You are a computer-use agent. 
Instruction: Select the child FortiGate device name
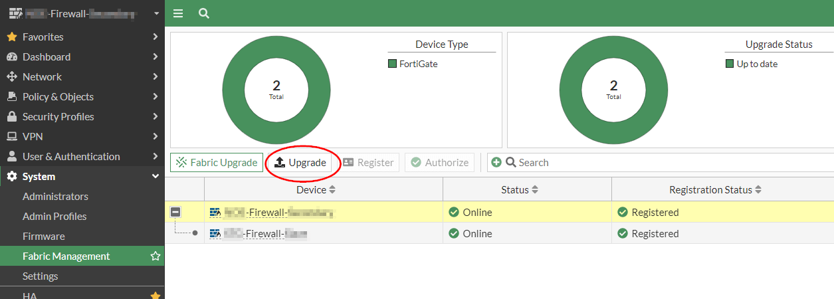pos(266,233)
